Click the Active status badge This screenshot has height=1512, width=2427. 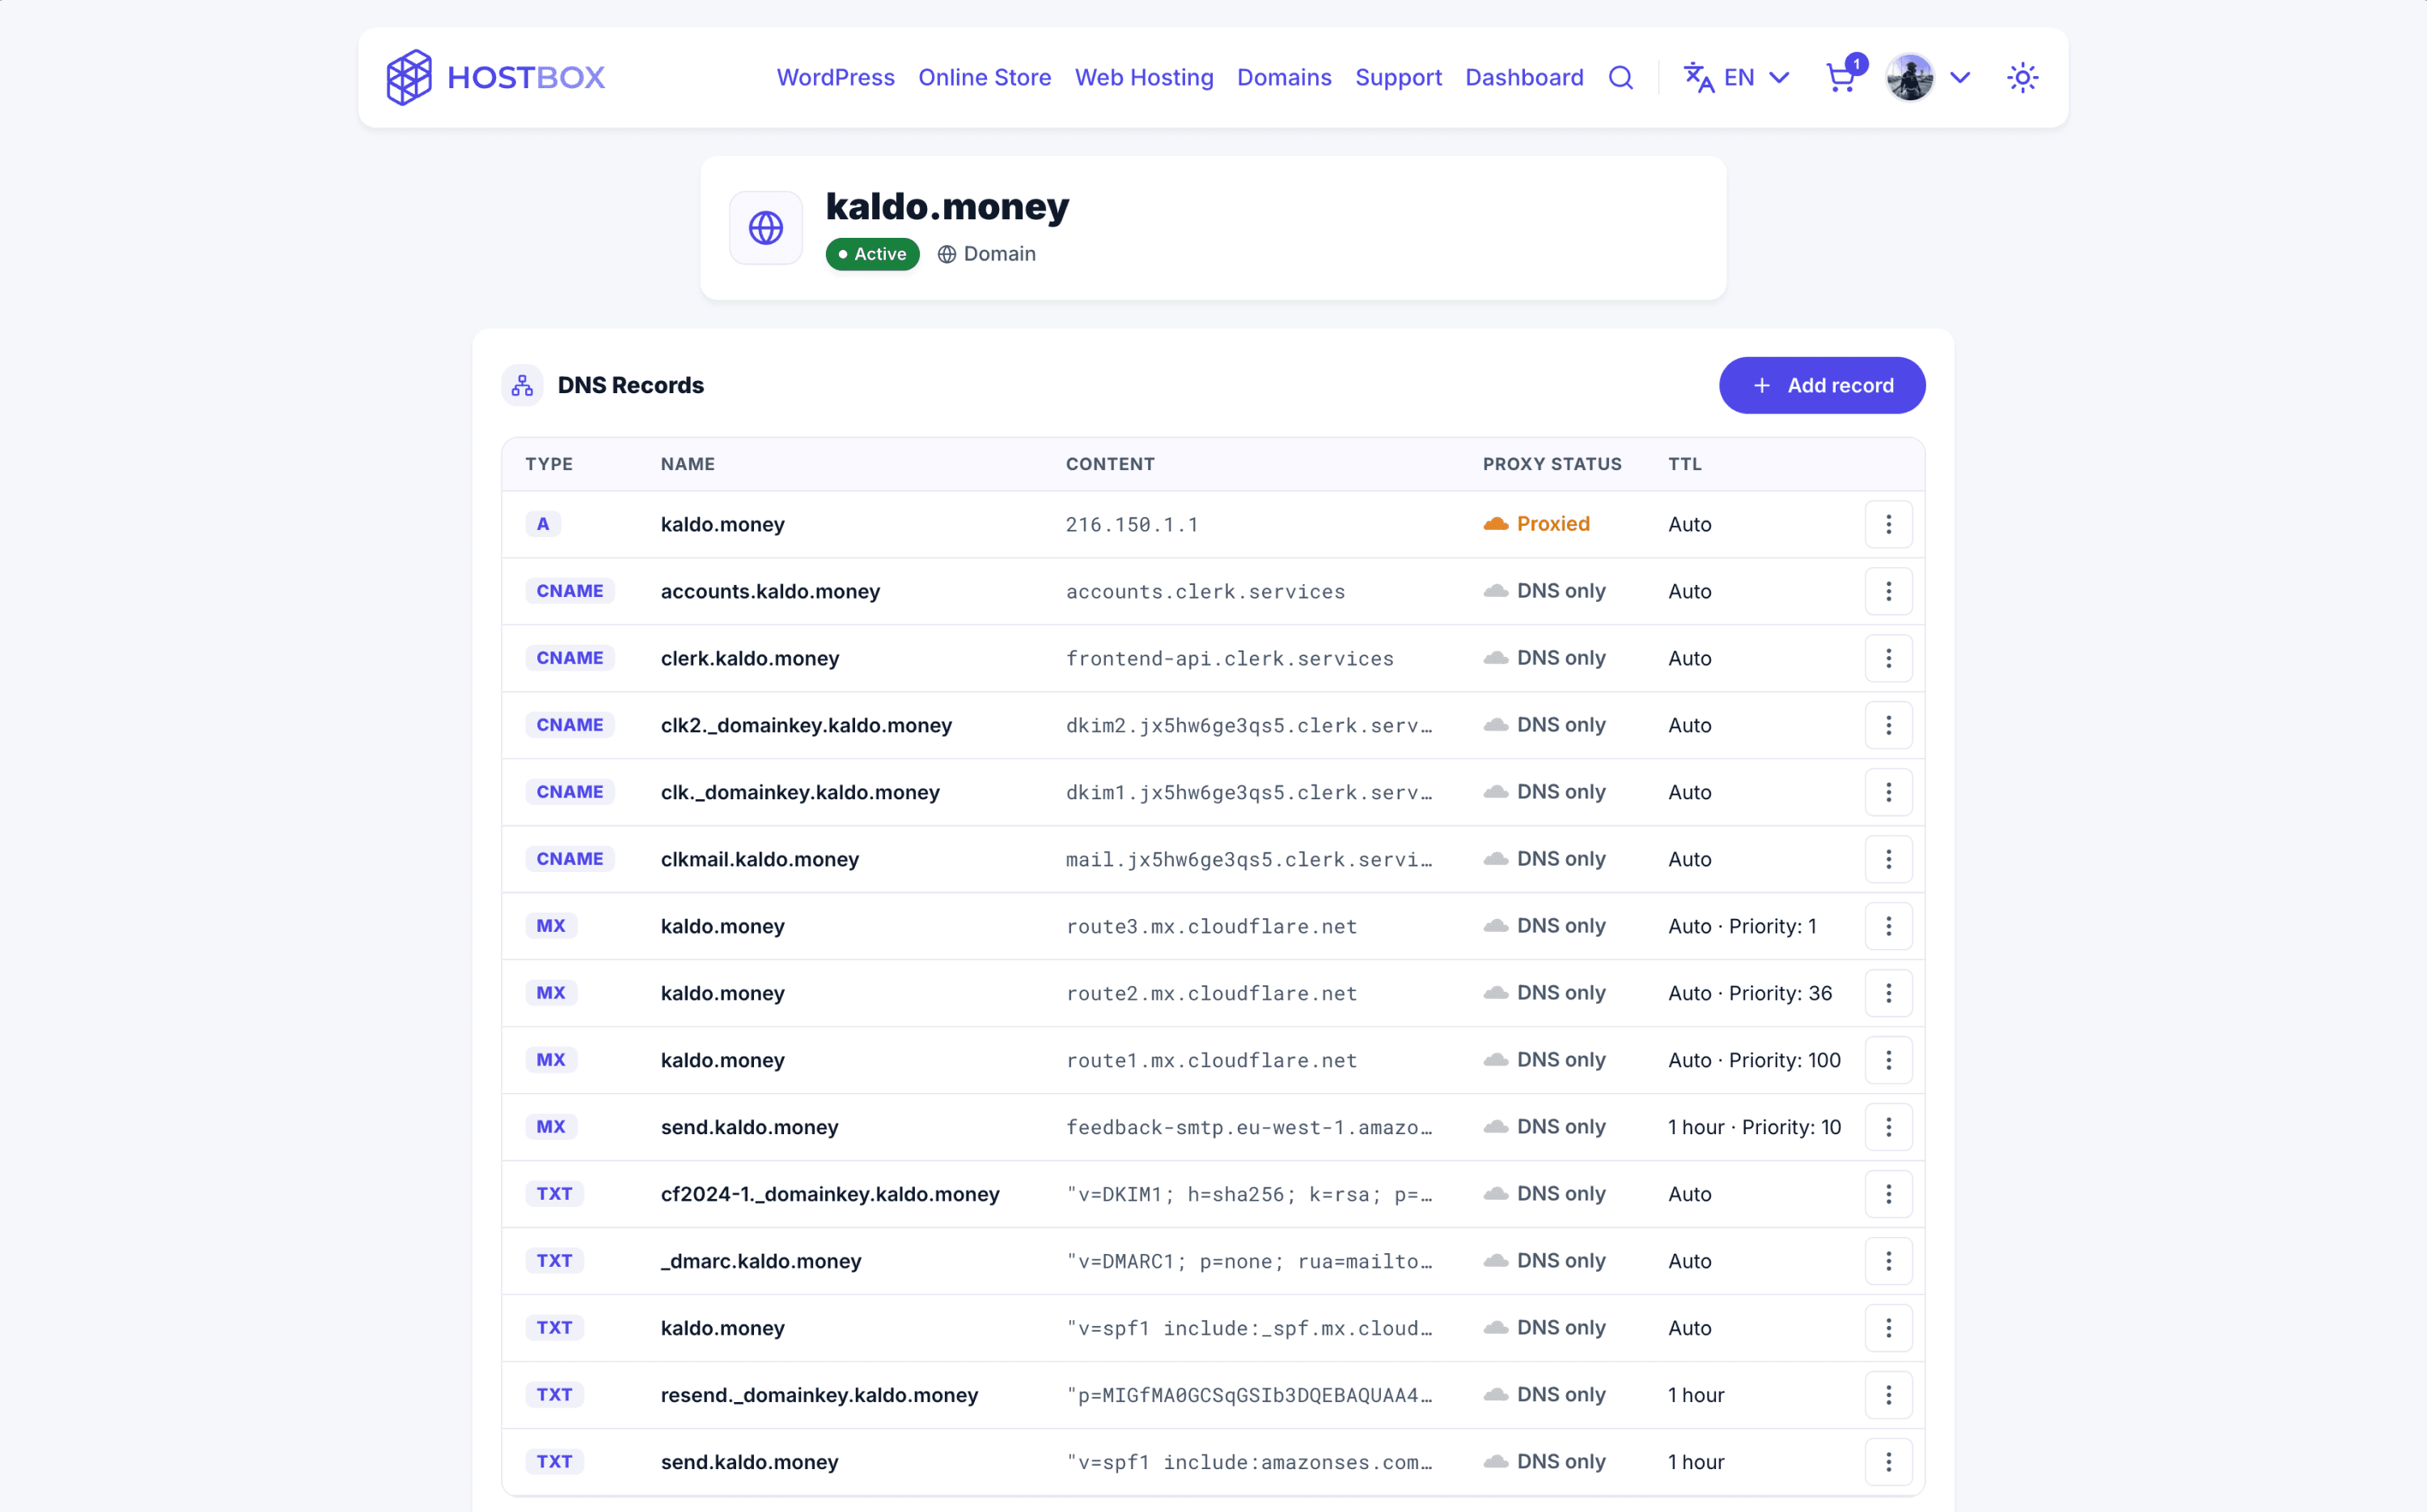click(x=871, y=254)
